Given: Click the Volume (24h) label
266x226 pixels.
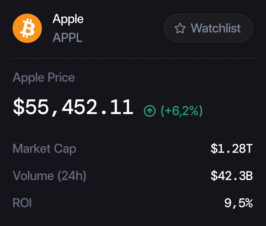Looking at the screenshot, I should pyautogui.click(x=49, y=176).
